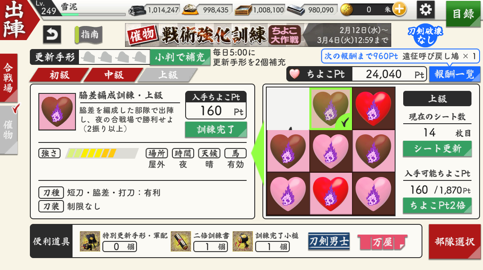
Task: Tap the 二倍訓練書 scroll item icon
Action: click(x=181, y=241)
